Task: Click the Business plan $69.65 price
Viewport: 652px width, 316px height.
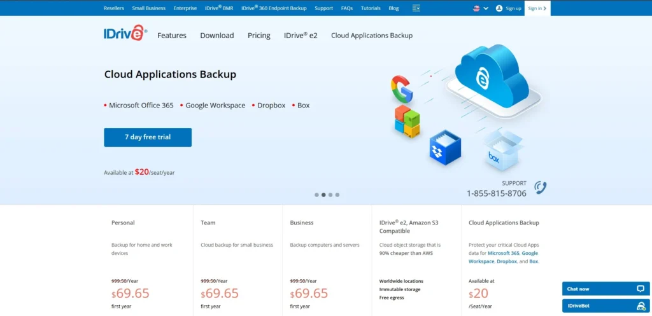Action: pos(309,294)
